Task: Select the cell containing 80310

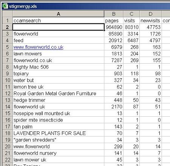Action: (x=131, y=27)
